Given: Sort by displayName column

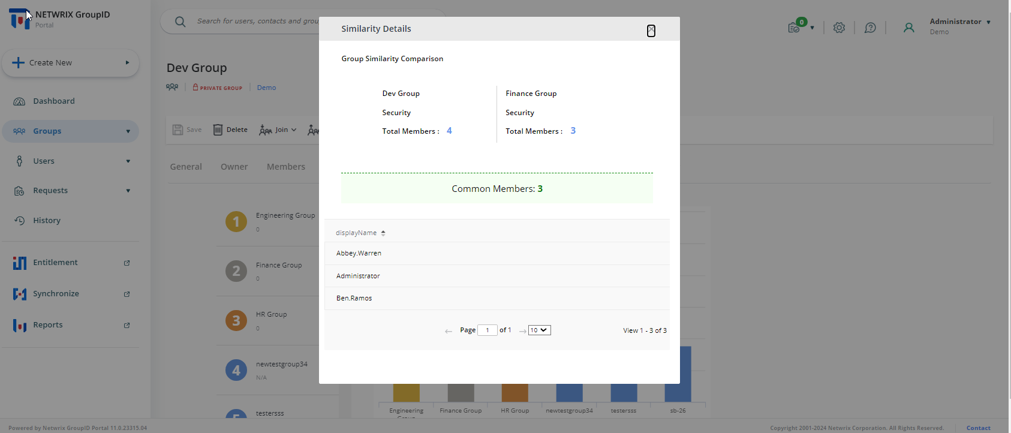Looking at the screenshot, I should (360, 233).
